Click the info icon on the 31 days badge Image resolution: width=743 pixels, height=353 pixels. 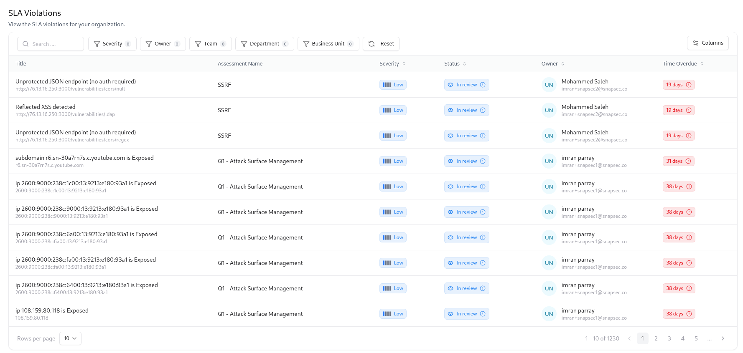coord(689,161)
